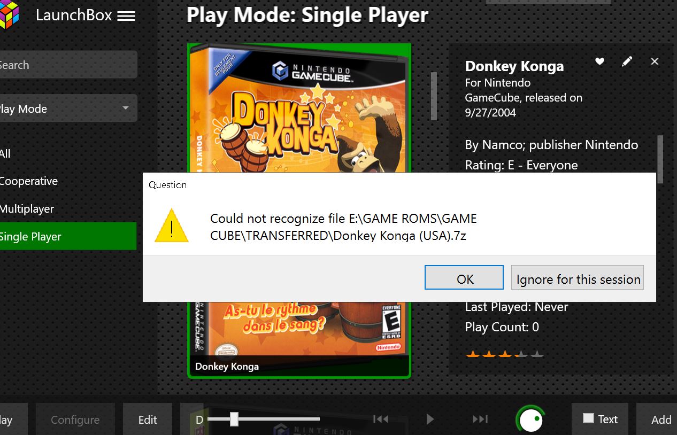Viewport: 677px width, 435px height.
Task: Click the warning triangle icon in dialog
Action: [171, 226]
